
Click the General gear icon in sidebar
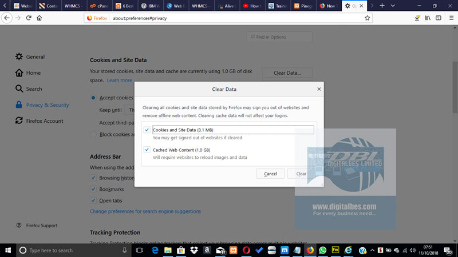tap(19, 57)
